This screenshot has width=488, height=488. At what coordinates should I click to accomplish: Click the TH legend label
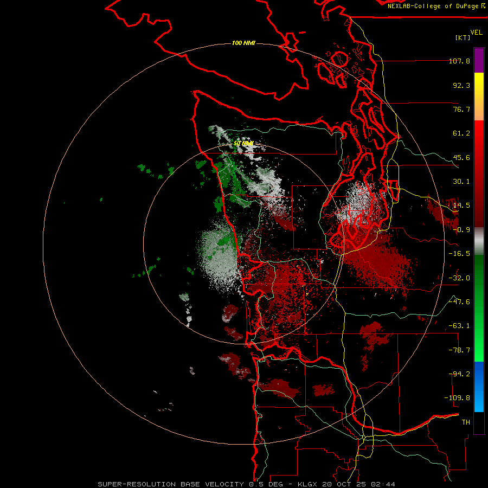(x=466, y=422)
